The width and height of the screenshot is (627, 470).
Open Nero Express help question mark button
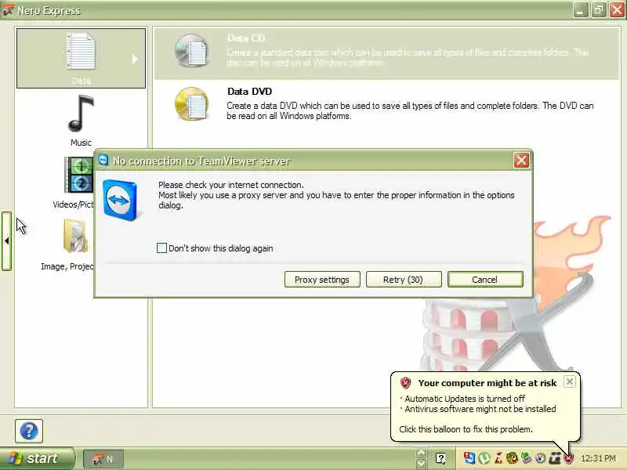(x=29, y=431)
